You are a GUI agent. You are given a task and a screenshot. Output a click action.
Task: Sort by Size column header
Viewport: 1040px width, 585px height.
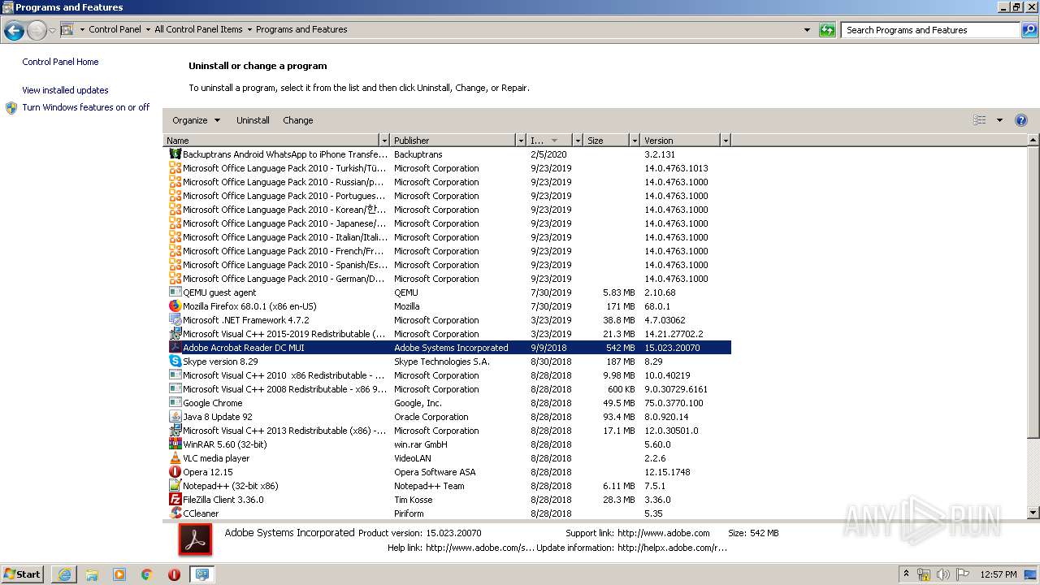point(606,141)
